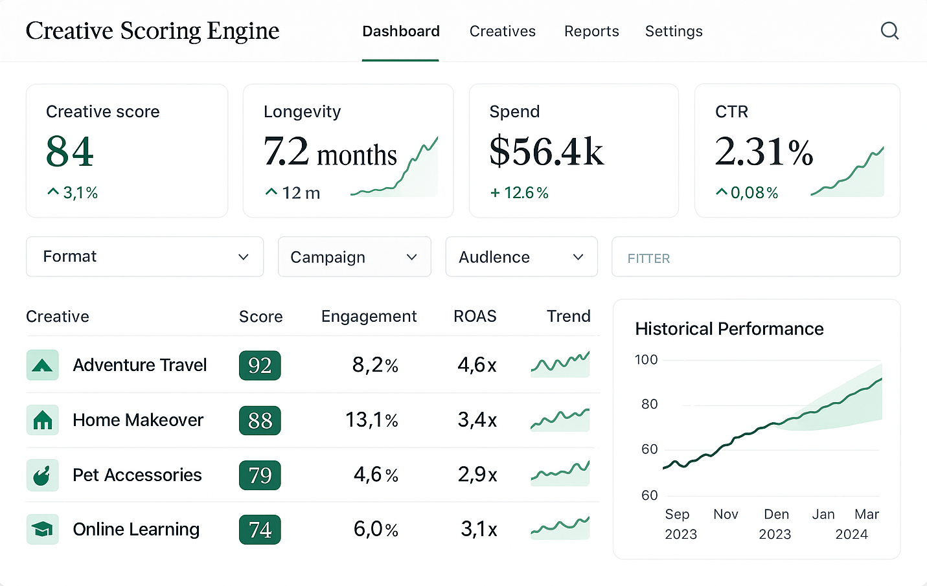
Task: Open the Audience dropdown
Action: point(521,256)
